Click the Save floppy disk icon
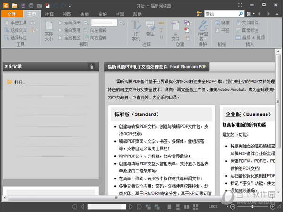Image resolution: width=283 pixels, height=212 pixels. tap(23, 6)
